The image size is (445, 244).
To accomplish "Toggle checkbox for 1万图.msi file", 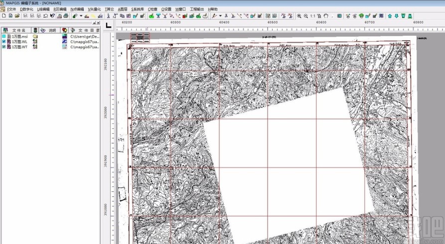I will (4, 36).
